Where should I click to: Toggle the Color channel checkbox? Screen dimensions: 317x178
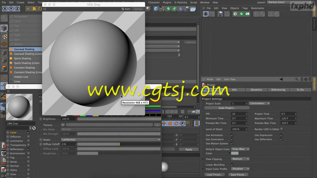click(29, 133)
